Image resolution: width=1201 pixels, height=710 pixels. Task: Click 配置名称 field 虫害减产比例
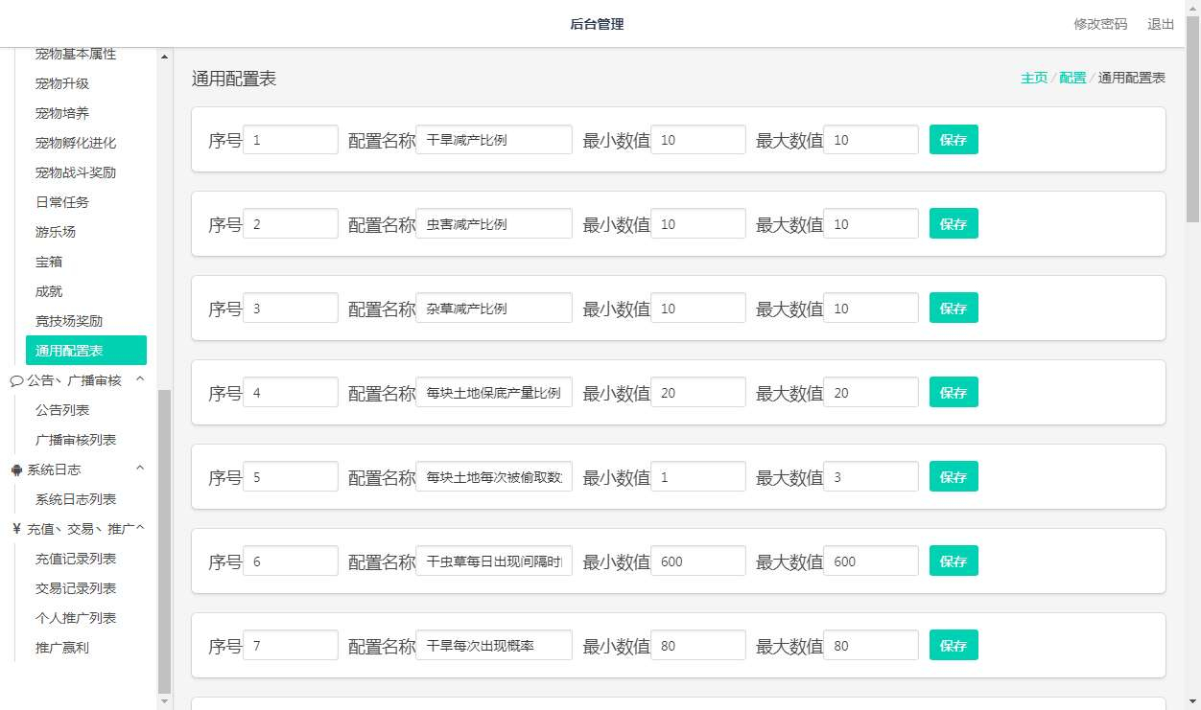pyautogui.click(x=494, y=224)
